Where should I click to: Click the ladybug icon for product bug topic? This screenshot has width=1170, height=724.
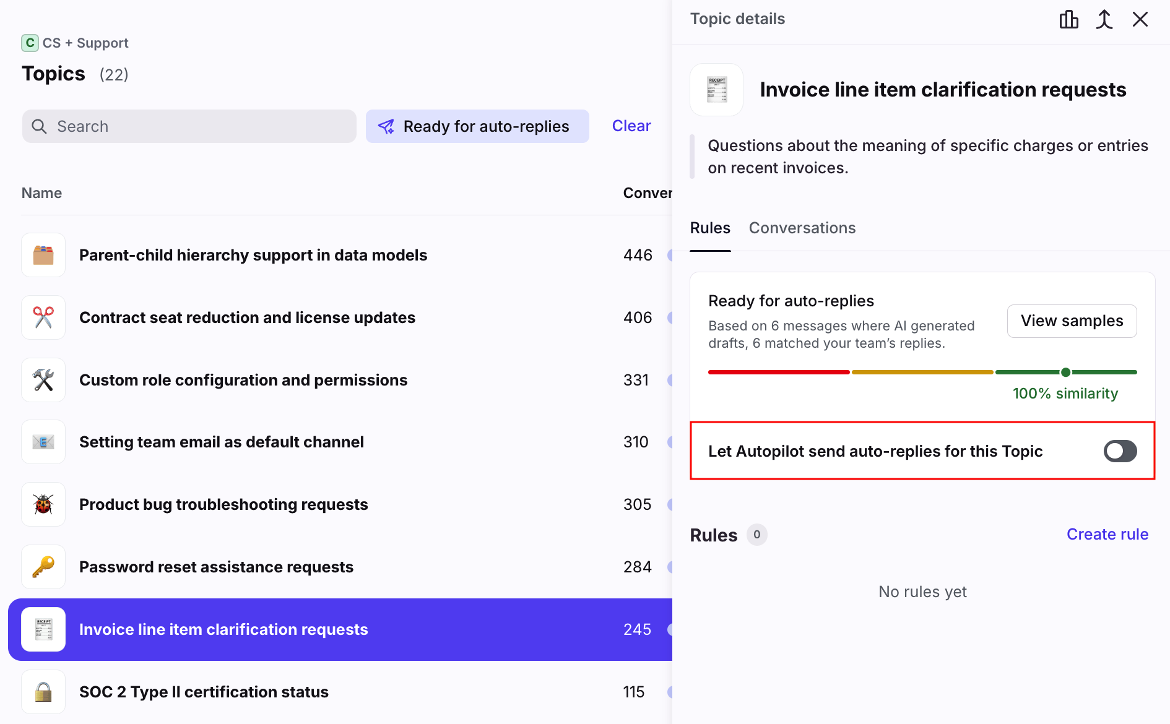pos(43,504)
